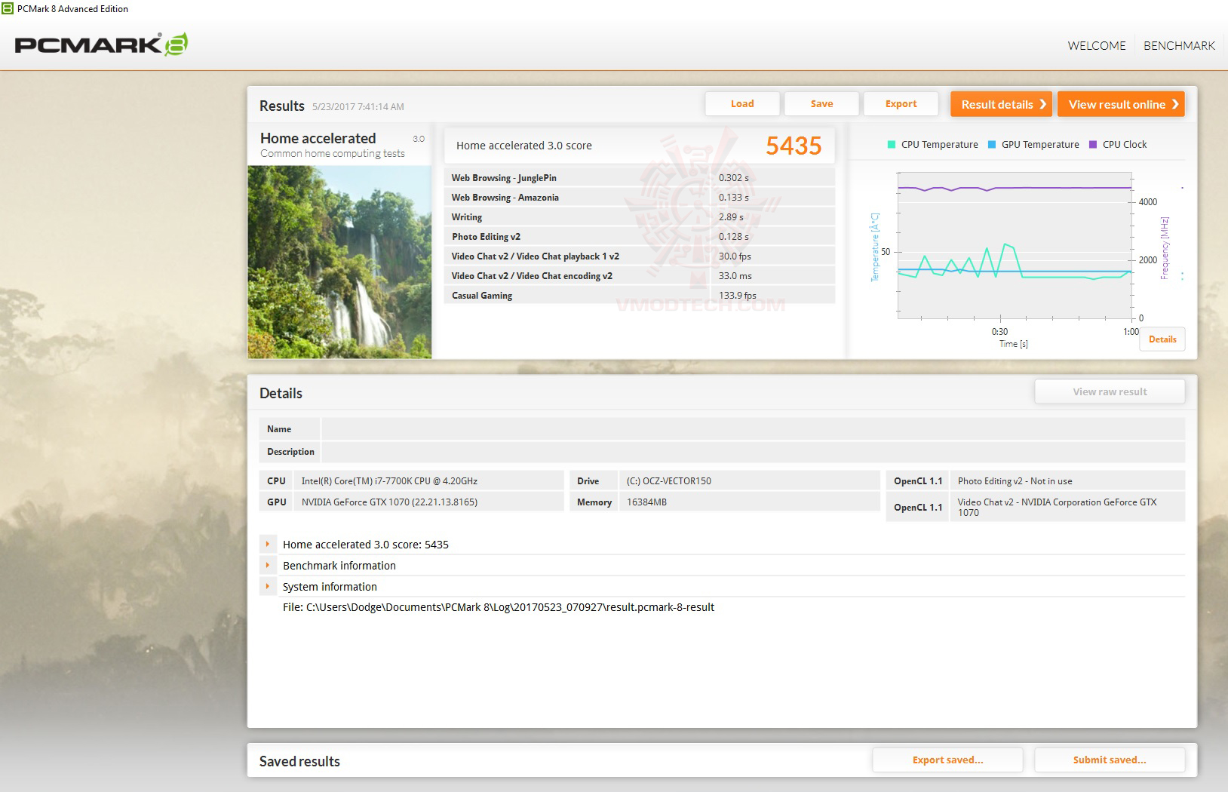Click View result online
1228x792 pixels.
pyautogui.click(x=1121, y=104)
